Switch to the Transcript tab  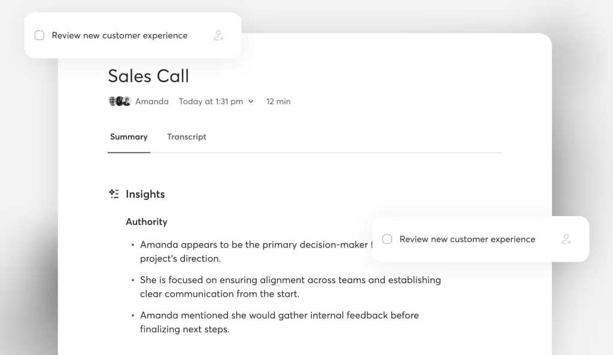[187, 136]
